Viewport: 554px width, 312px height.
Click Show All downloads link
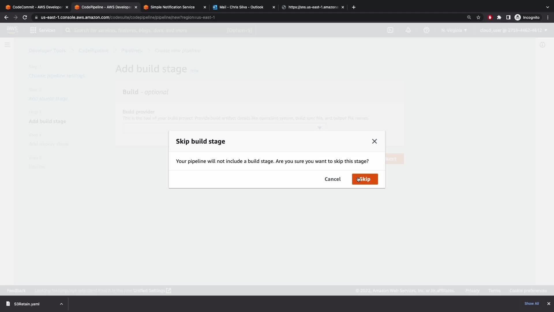coord(531,304)
